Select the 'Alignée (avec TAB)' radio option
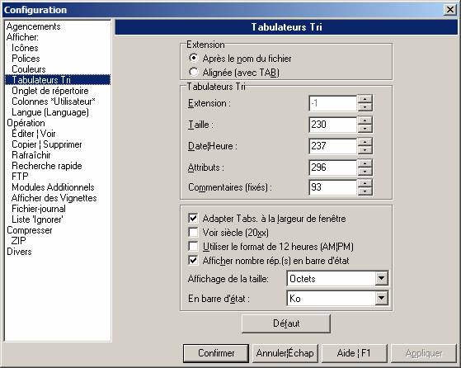Image resolution: width=461 pixels, height=368 pixels. click(194, 72)
